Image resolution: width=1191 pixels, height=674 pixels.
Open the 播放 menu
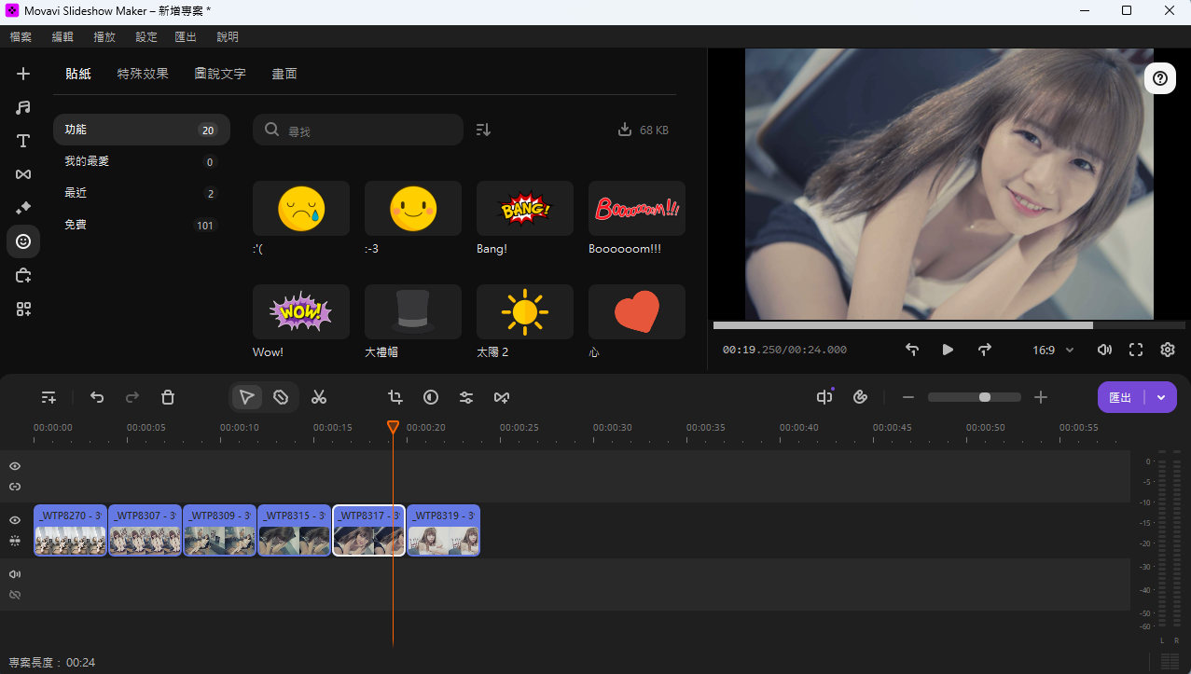(104, 37)
